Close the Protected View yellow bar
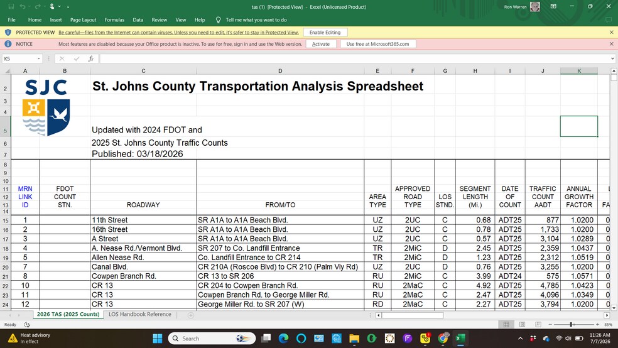Screen dimensions: 618x348 (x=611, y=32)
